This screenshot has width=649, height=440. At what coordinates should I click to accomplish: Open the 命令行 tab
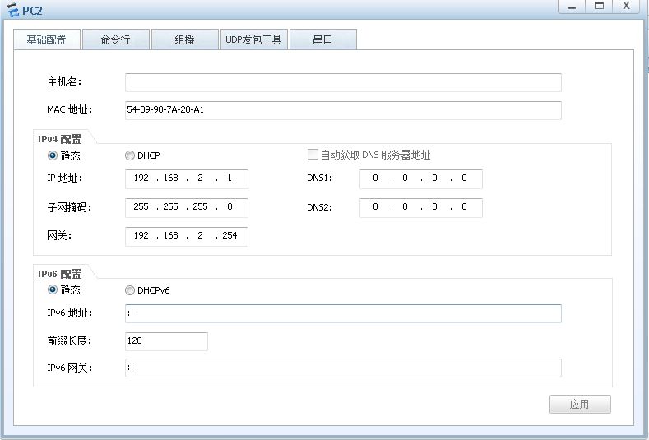(116, 39)
